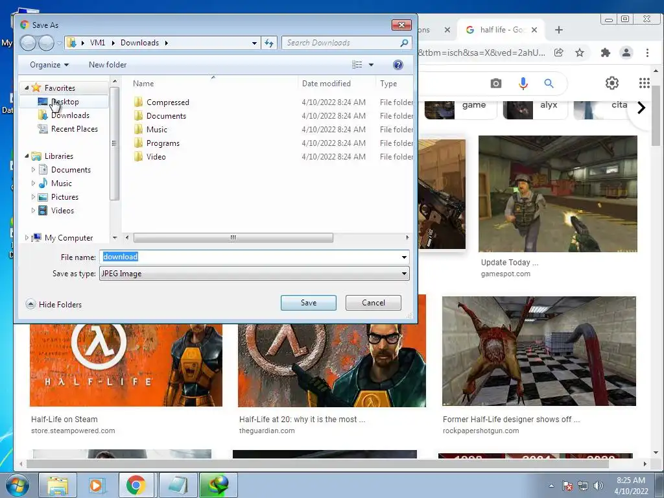
Task: Click the Forward arrow in Save As dialog
Action: click(46, 43)
